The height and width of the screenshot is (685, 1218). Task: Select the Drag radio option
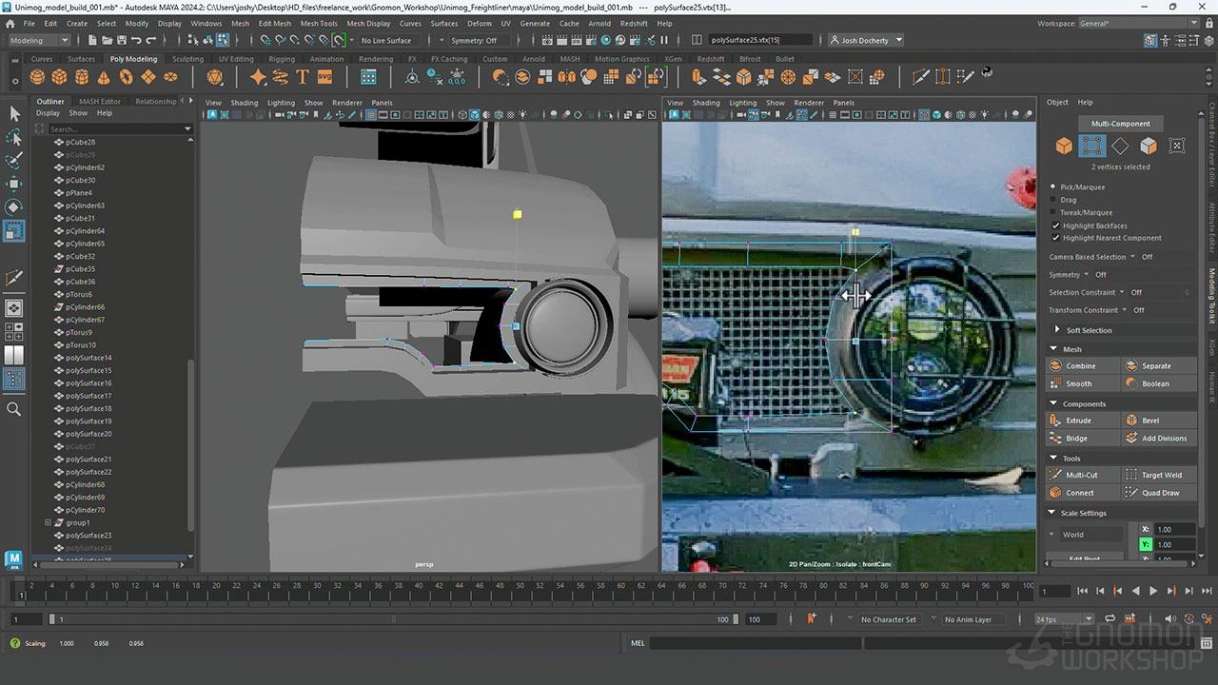(x=1052, y=200)
